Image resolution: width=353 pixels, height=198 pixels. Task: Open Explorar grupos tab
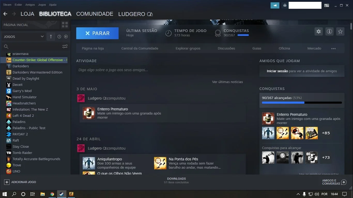point(188,48)
